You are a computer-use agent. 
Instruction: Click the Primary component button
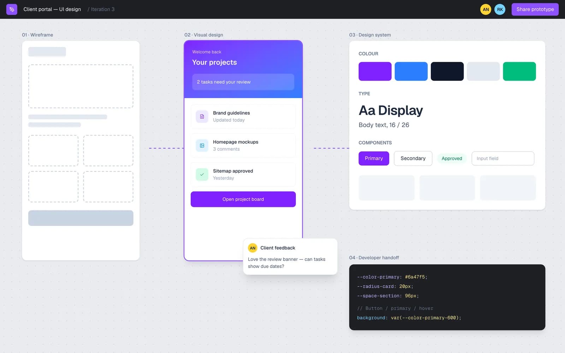(x=374, y=158)
